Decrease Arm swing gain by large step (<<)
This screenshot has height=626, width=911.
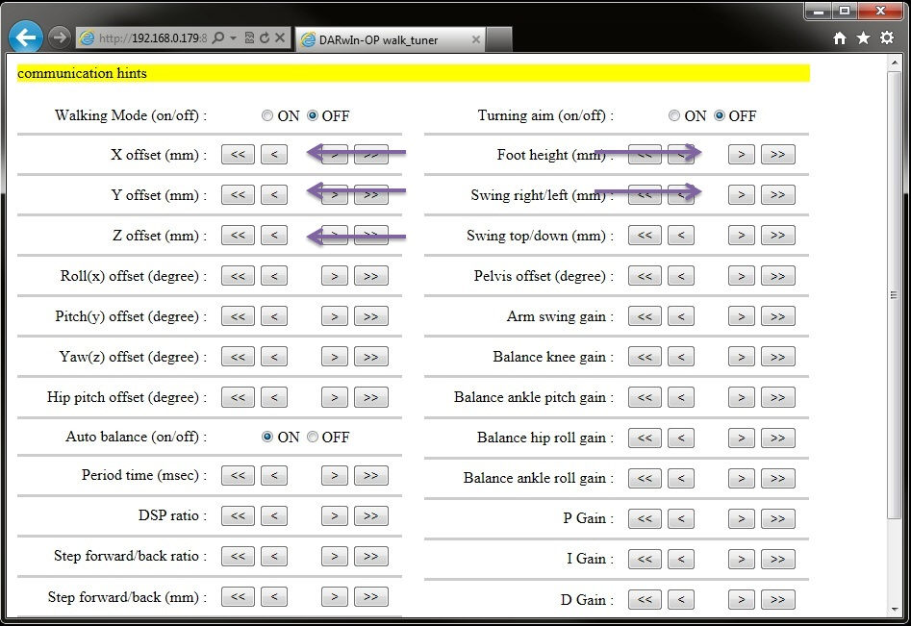click(x=645, y=316)
